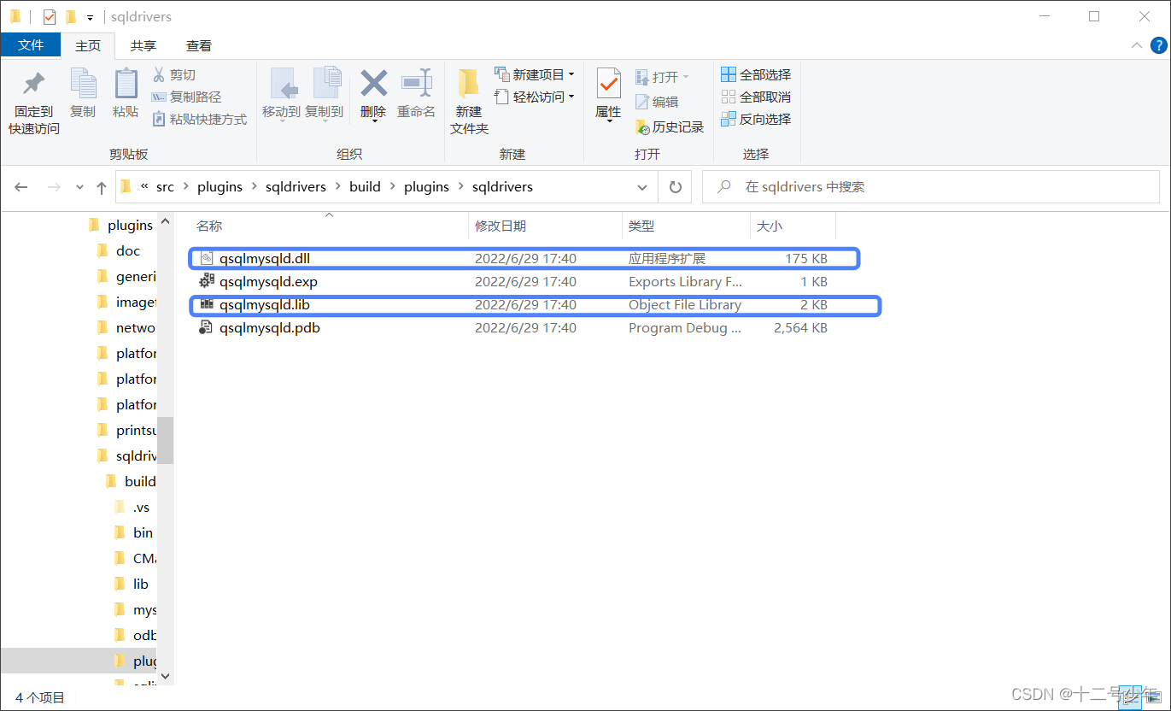Click the Up one level arrow
This screenshot has height=711, width=1171.
[102, 187]
